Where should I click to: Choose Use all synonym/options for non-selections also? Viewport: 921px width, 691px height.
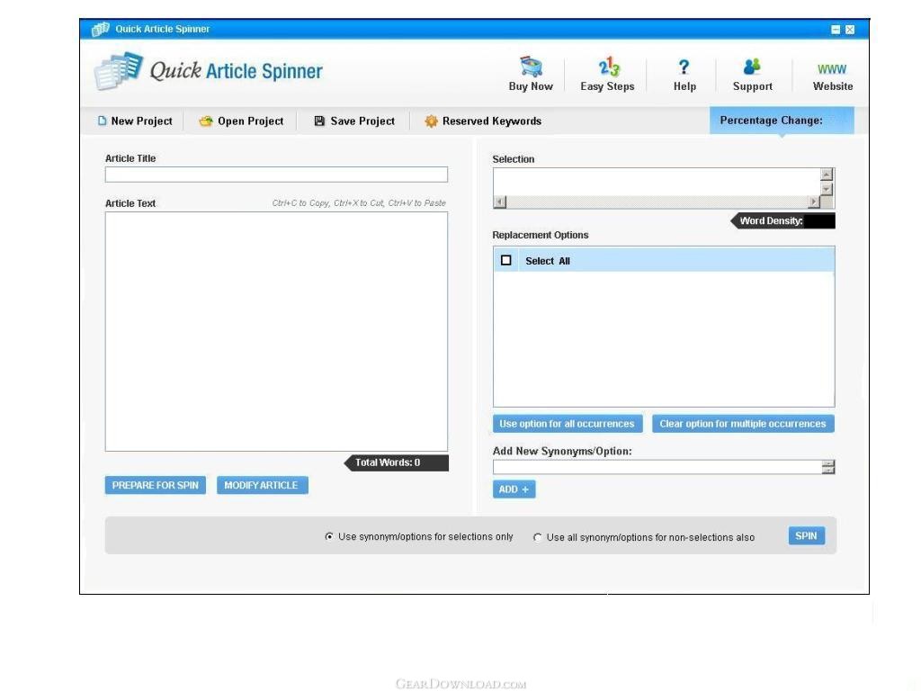coord(537,537)
